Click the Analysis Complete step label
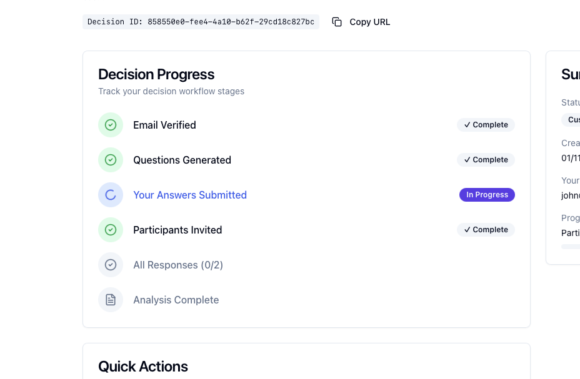The image size is (580, 379). [x=176, y=300]
